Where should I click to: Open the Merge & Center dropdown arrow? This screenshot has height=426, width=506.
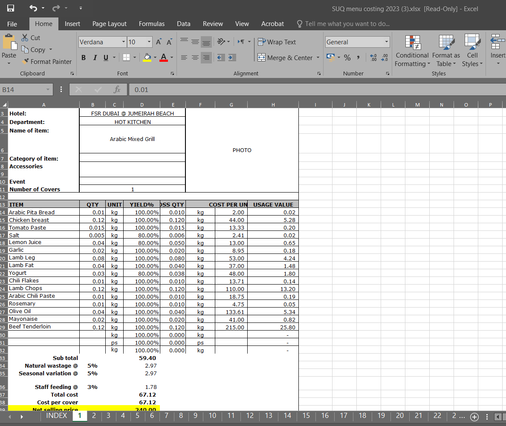pos(318,58)
